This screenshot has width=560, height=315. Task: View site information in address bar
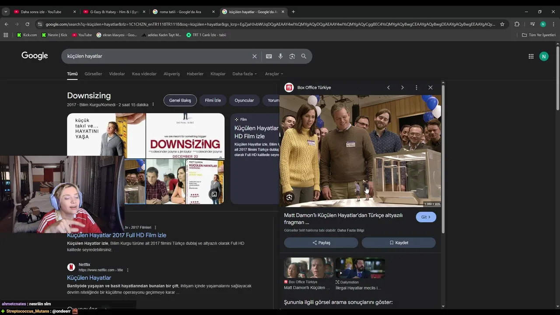pyautogui.click(x=40, y=24)
